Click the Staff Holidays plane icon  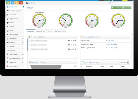pyautogui.click(x=8, y=34)
